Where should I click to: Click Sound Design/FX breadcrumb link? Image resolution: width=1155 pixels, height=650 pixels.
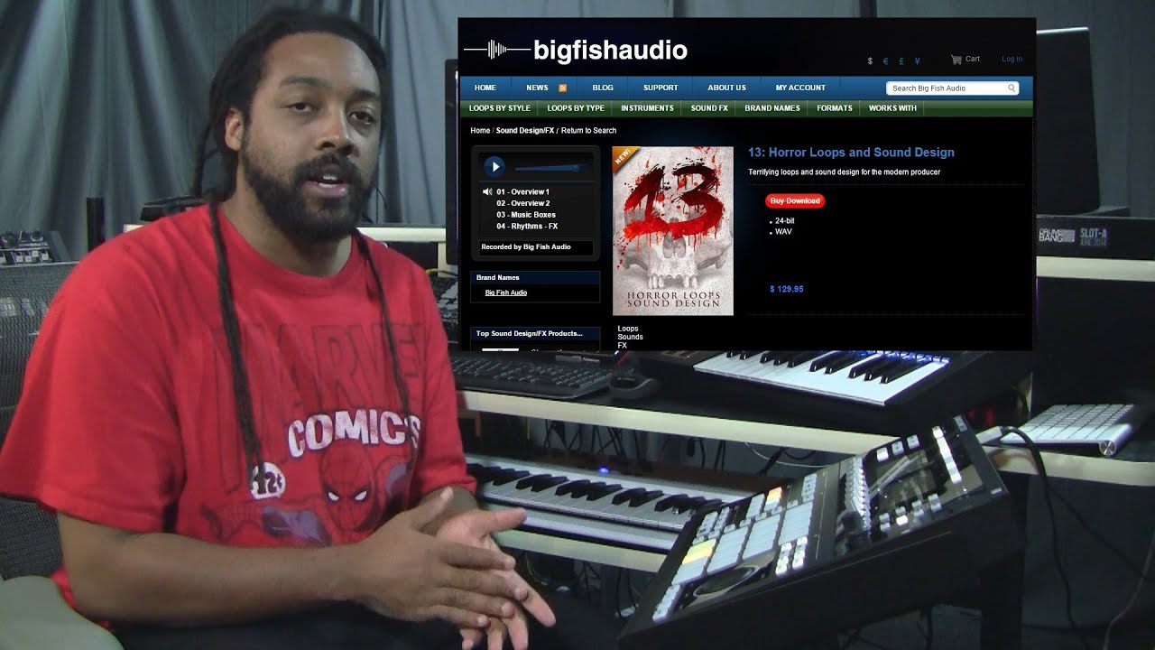[525, 131]
